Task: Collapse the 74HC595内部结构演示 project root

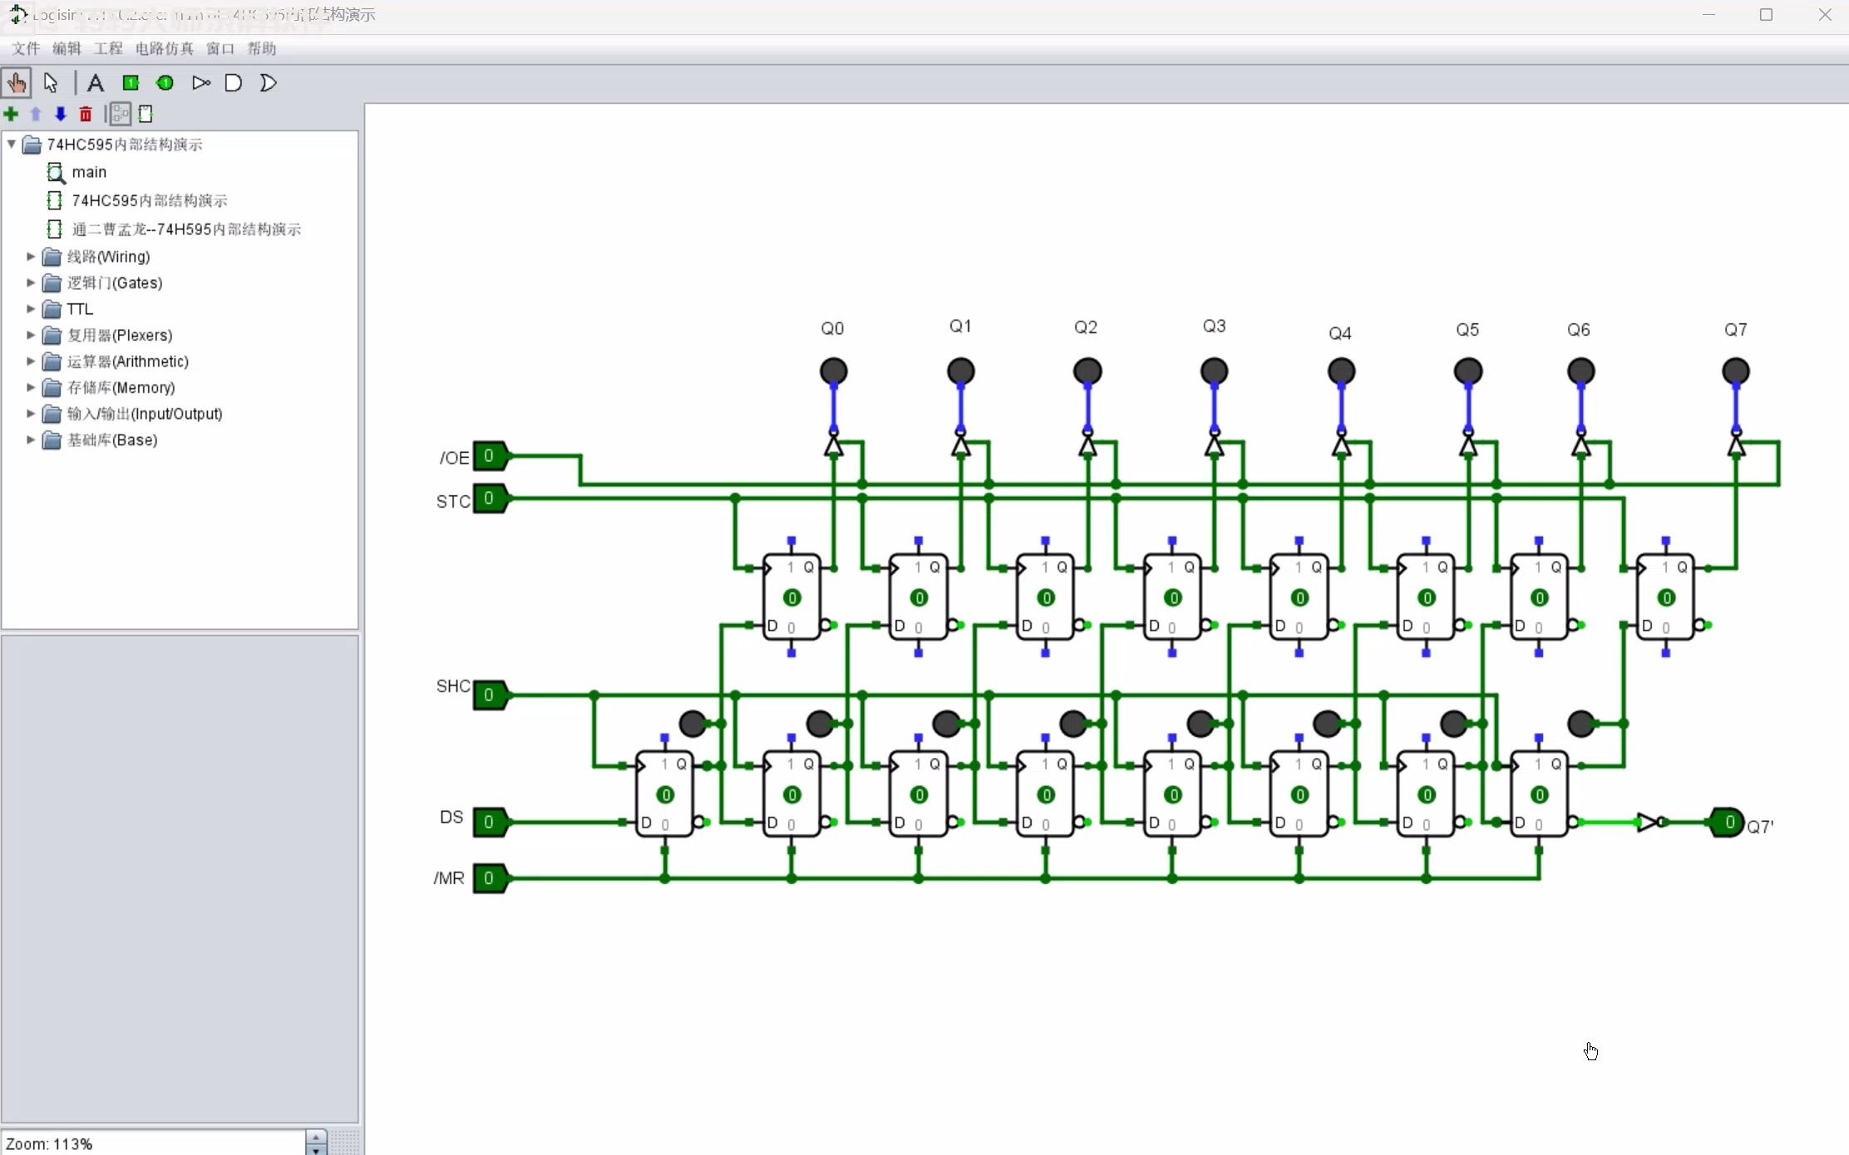Action: 12,144
